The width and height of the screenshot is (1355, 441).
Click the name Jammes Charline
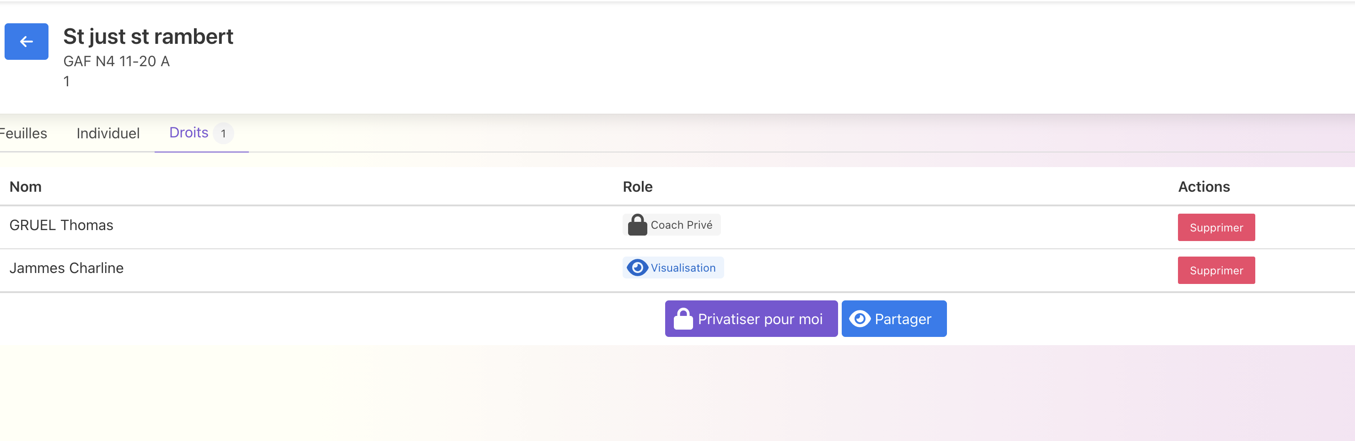pyautogui.click(x=66, y=268)
